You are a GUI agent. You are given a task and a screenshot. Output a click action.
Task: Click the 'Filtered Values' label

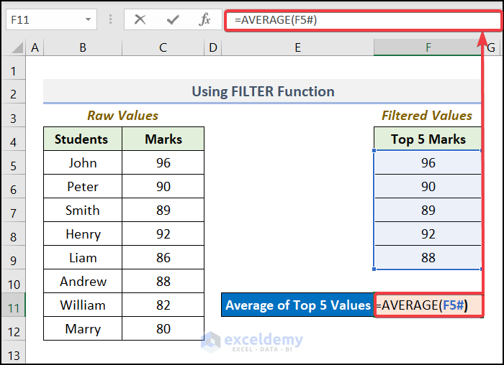pyautogui.click(x=427, y=116)
